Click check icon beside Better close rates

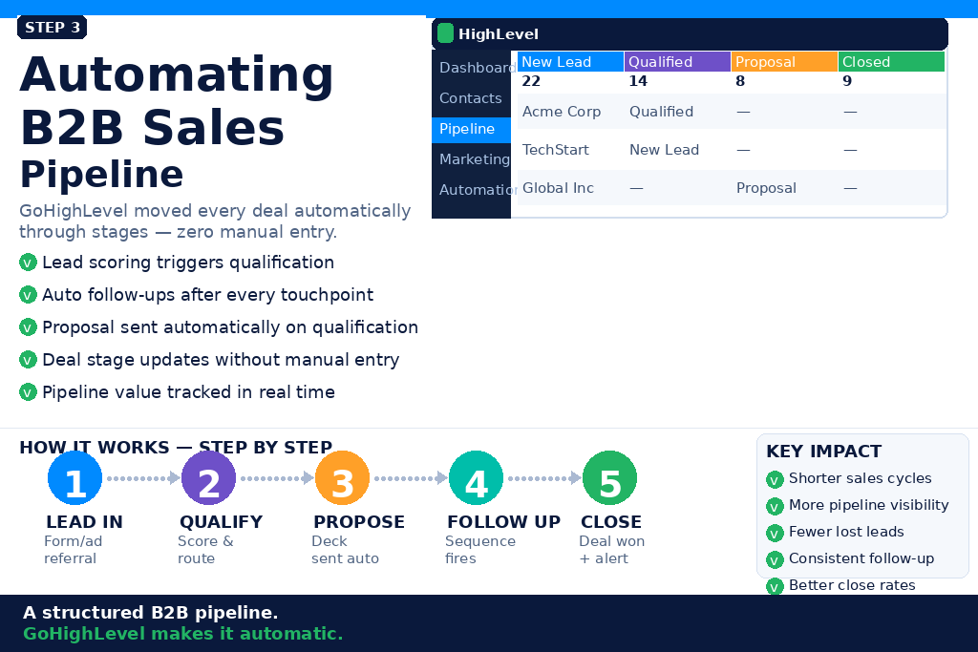[x=775, y=586]
